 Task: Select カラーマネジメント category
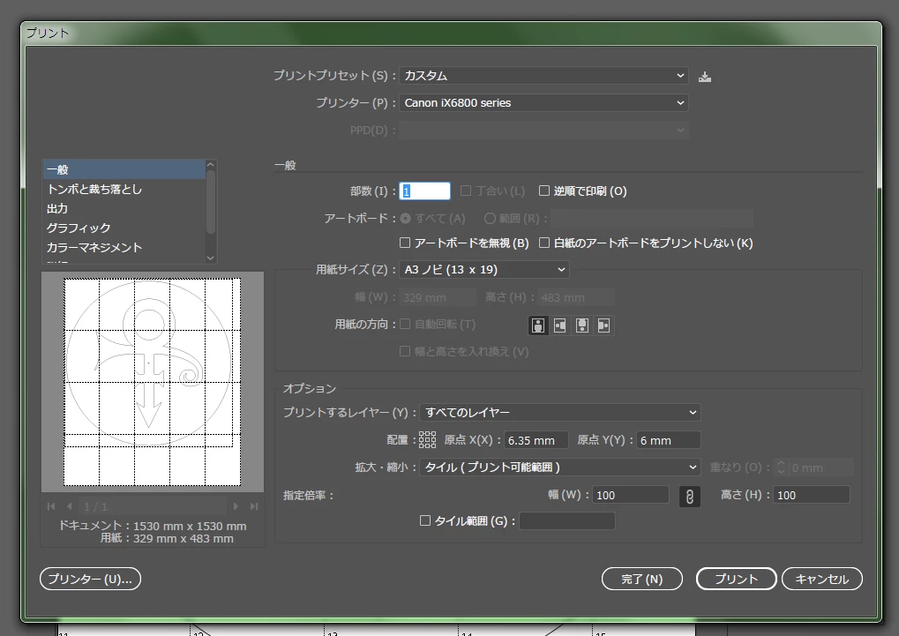[x=124, y=247]
